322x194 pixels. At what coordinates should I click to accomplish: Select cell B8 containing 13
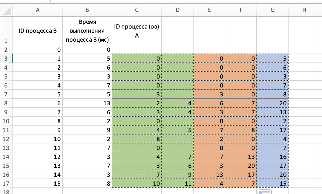(87, 103)
